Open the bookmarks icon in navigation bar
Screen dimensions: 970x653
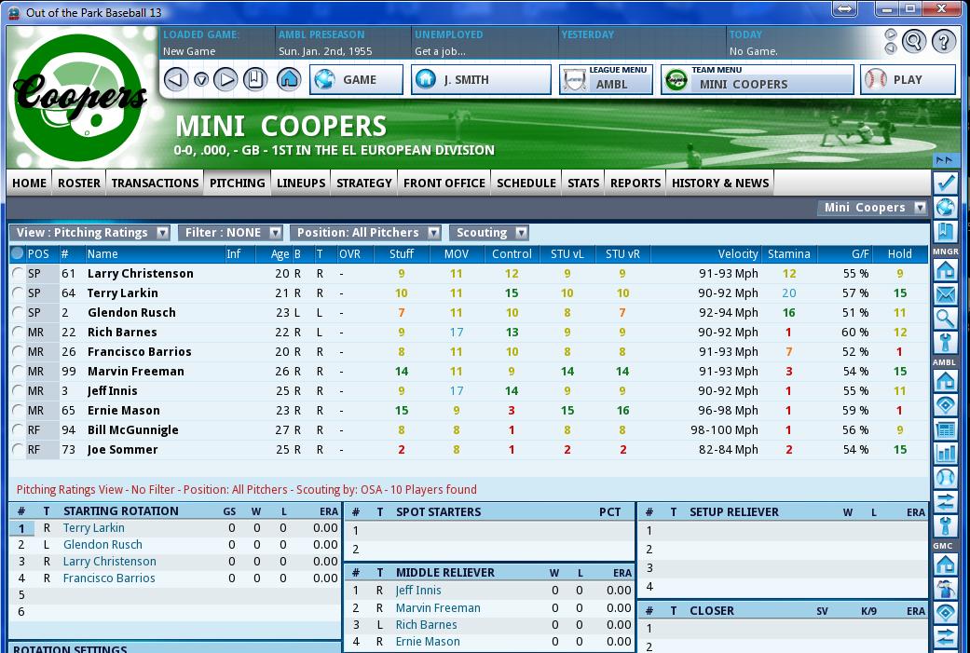coord(255,80)
